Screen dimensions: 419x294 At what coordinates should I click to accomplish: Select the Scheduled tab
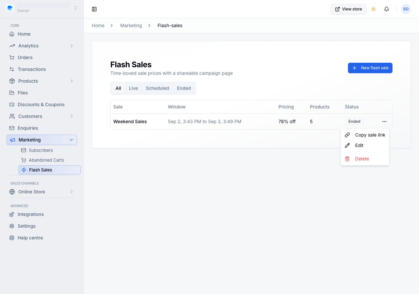(x=157, y=88)
